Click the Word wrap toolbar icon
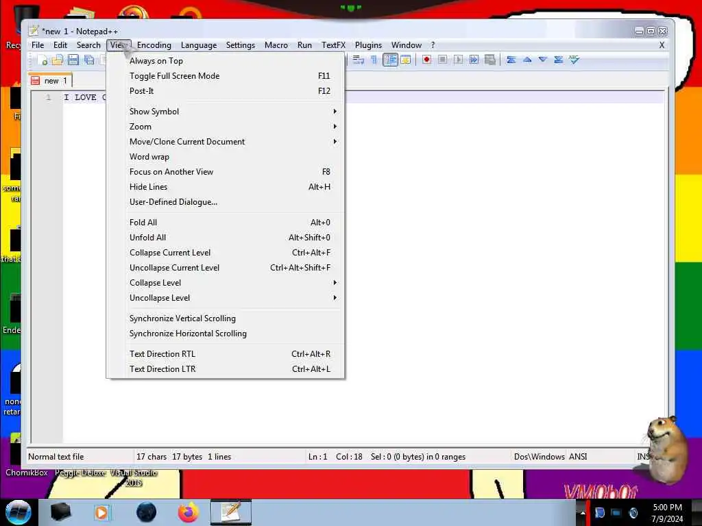 pyautogui.click(x=358, y=60)
